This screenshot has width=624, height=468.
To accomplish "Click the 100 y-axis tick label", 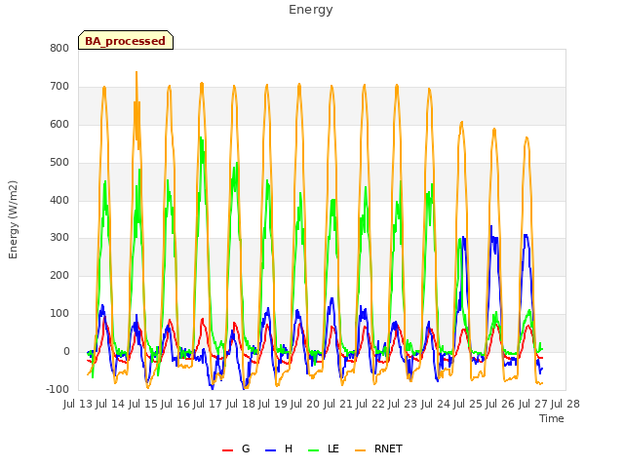I will pos(59,314).
